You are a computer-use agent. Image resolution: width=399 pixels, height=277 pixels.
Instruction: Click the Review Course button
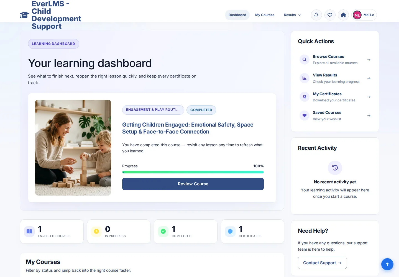point(193,184)
